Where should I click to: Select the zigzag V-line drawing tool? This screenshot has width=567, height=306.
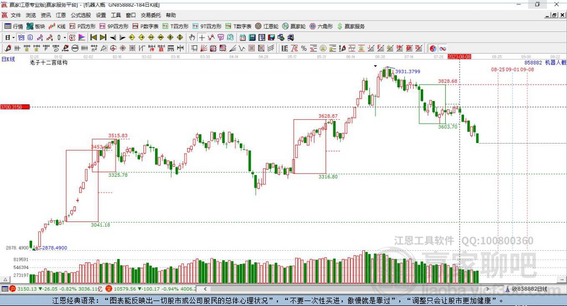(241, 49)
